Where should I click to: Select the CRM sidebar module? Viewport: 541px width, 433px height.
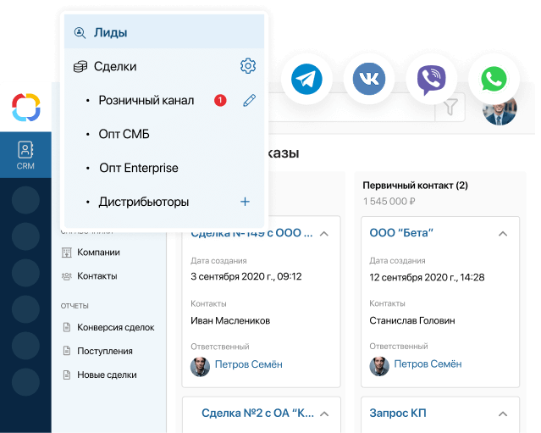pos(25,155)
